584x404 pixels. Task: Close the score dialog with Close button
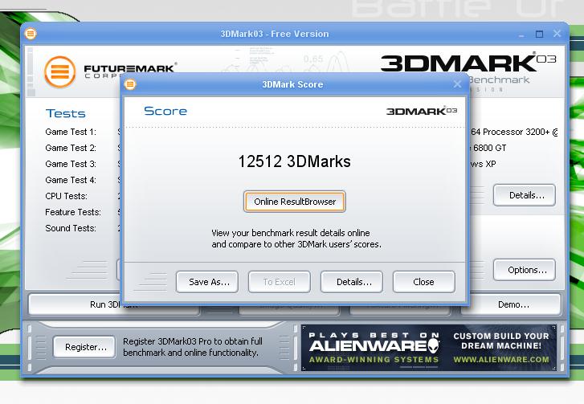click(x=424, y=282)
